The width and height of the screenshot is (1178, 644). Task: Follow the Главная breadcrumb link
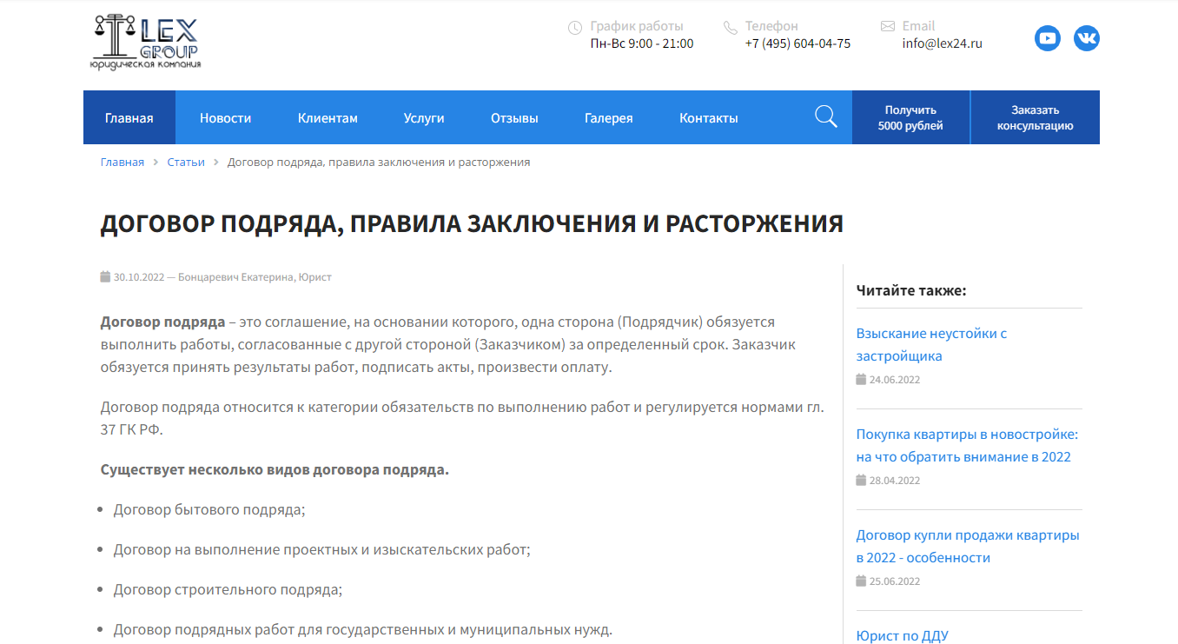click(122, 162)
